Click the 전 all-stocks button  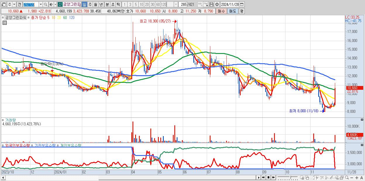[19, 4]
